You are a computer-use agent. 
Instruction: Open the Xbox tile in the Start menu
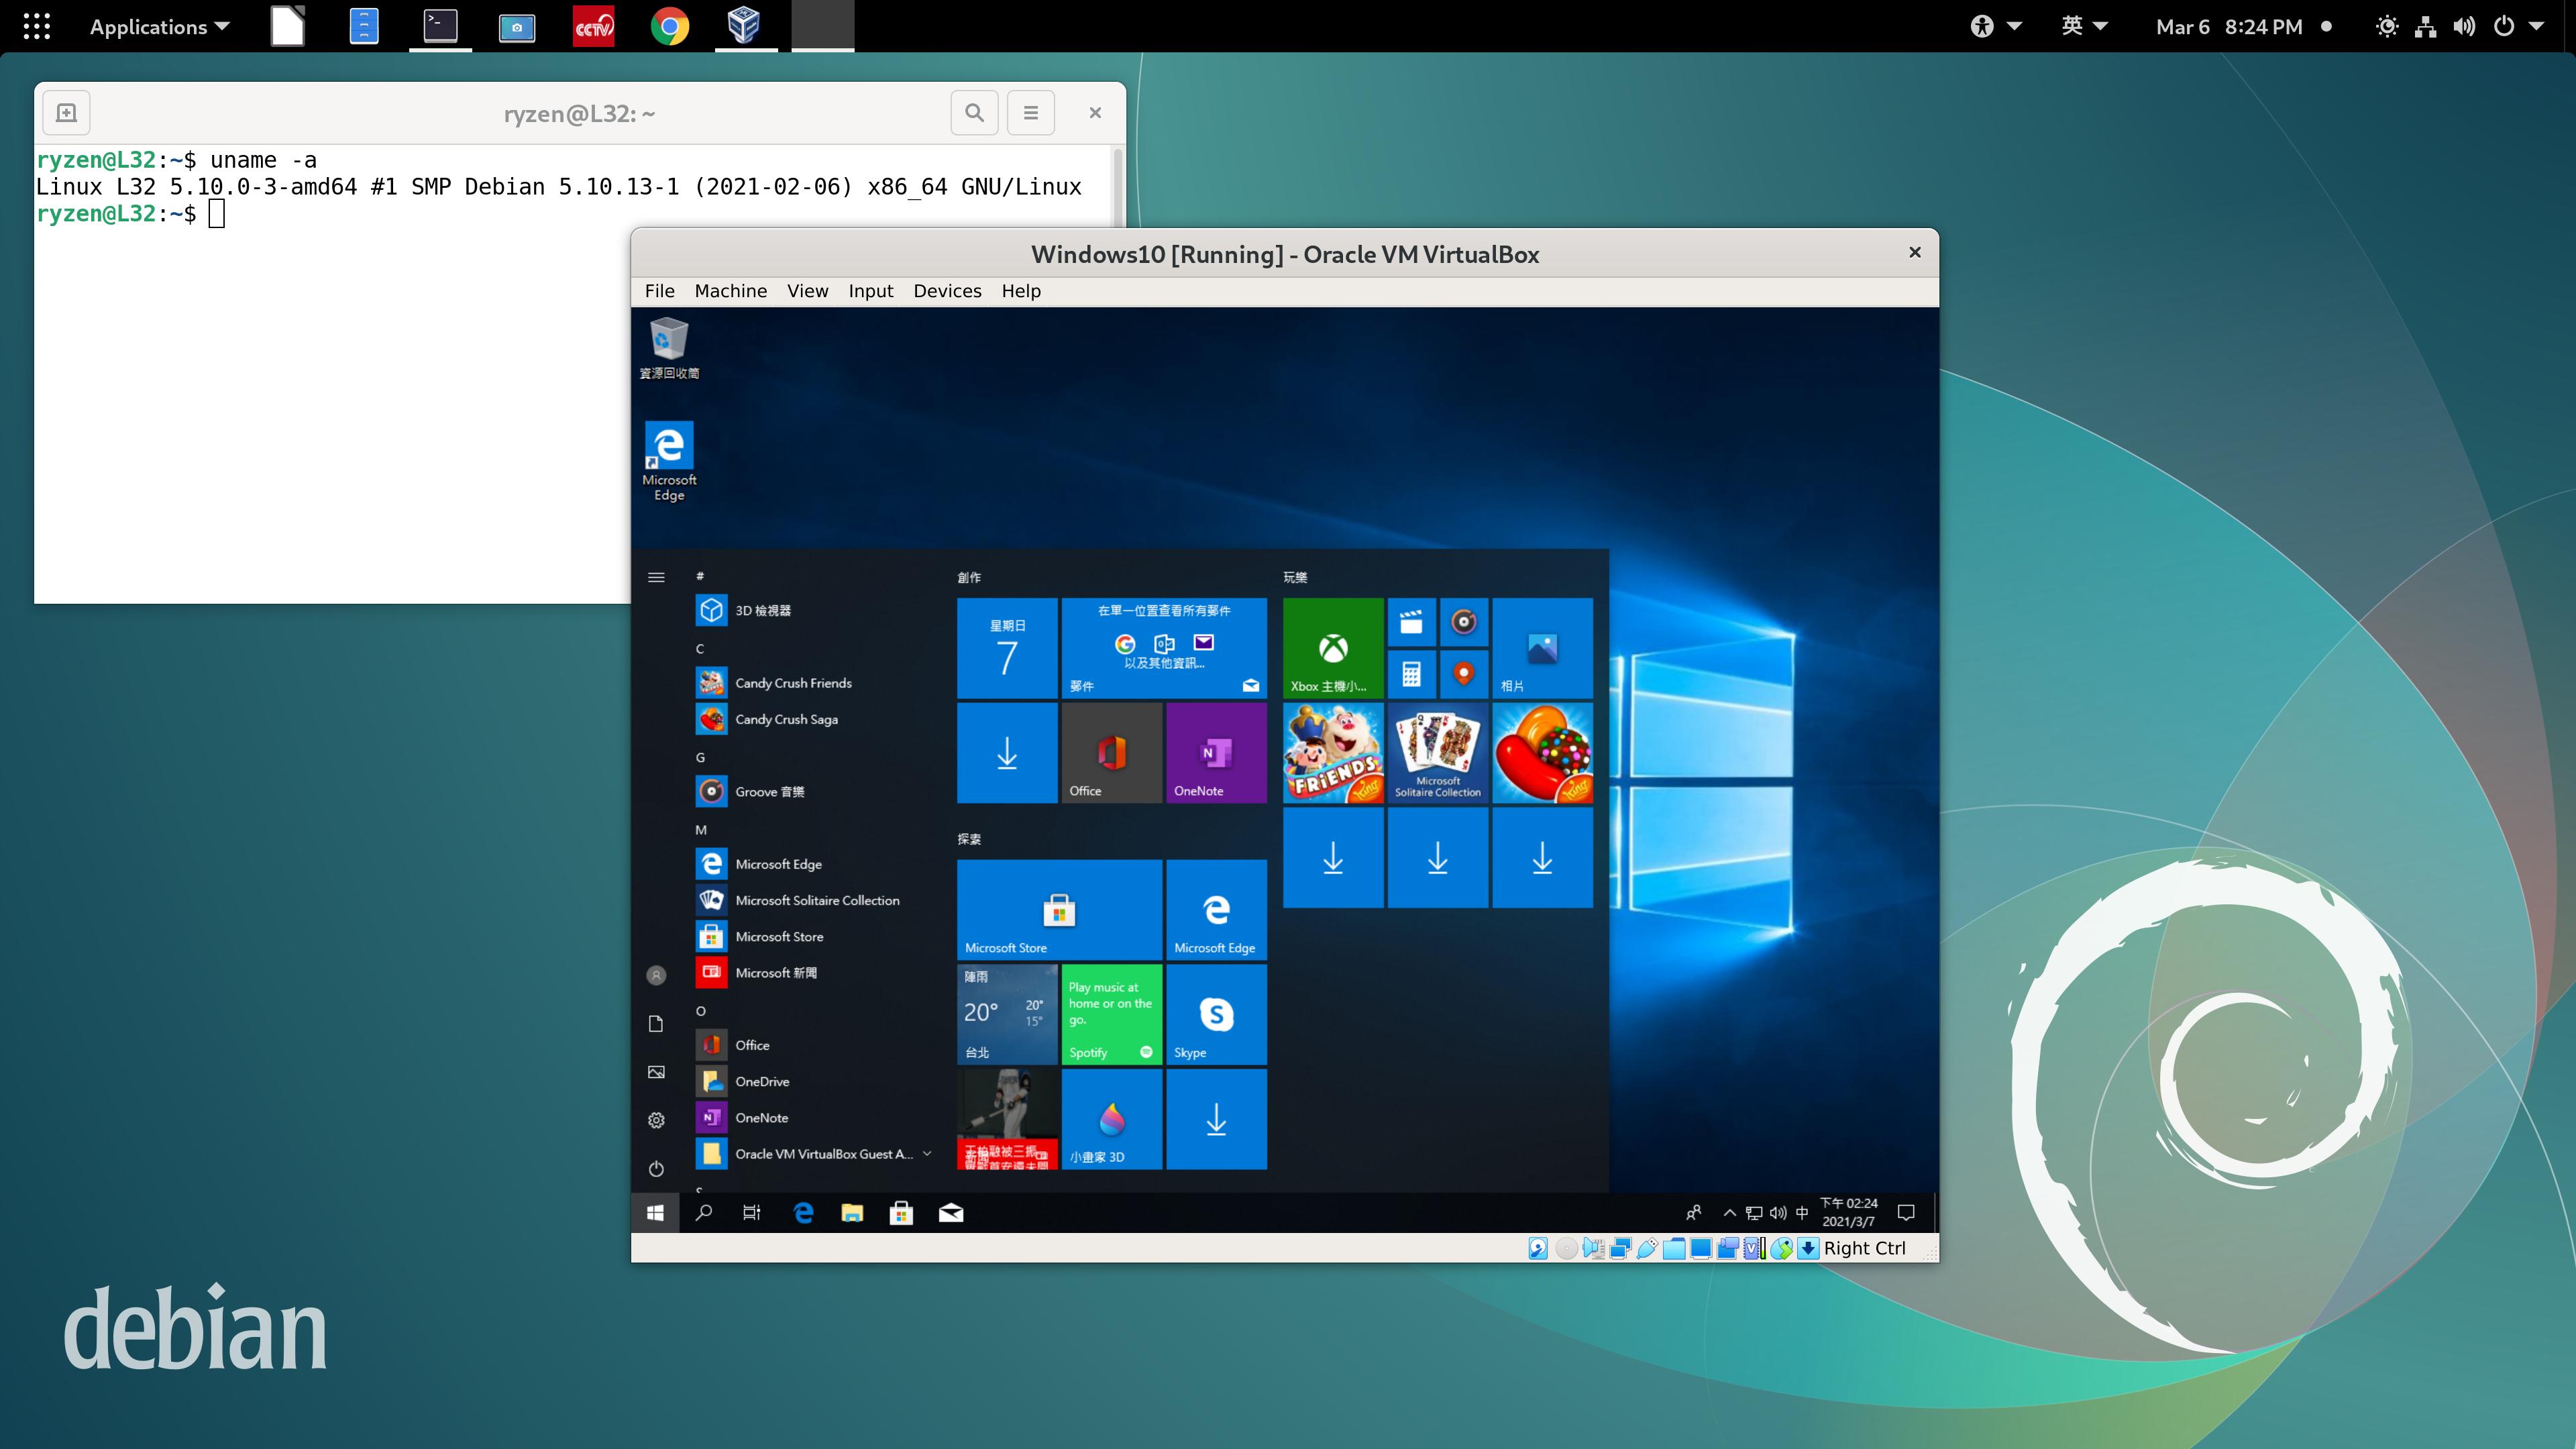[1333, 648]
